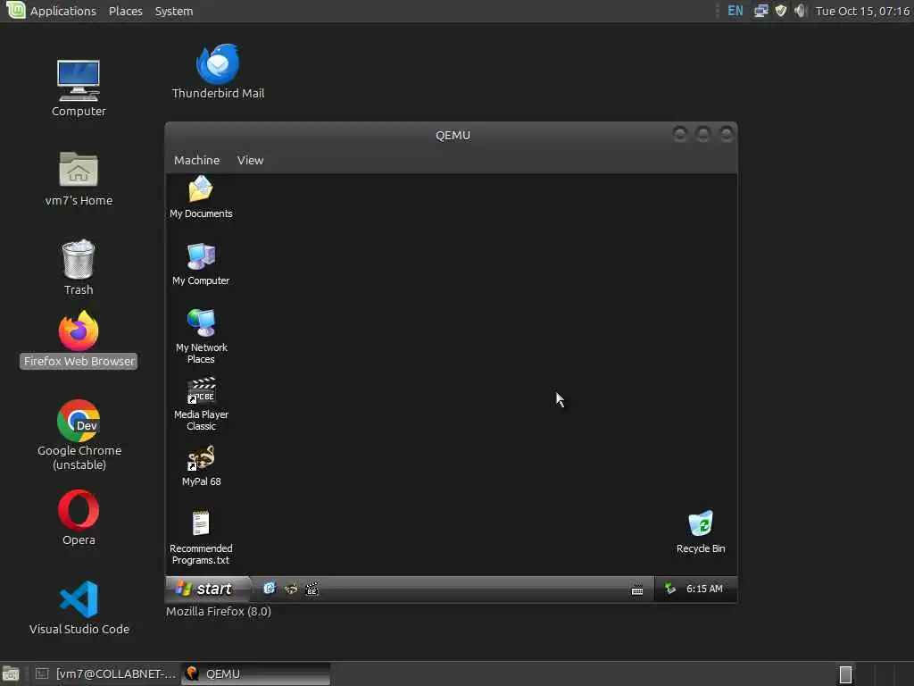Select Google Chrome (unstable) desktop icon

(x=79, y=435)
